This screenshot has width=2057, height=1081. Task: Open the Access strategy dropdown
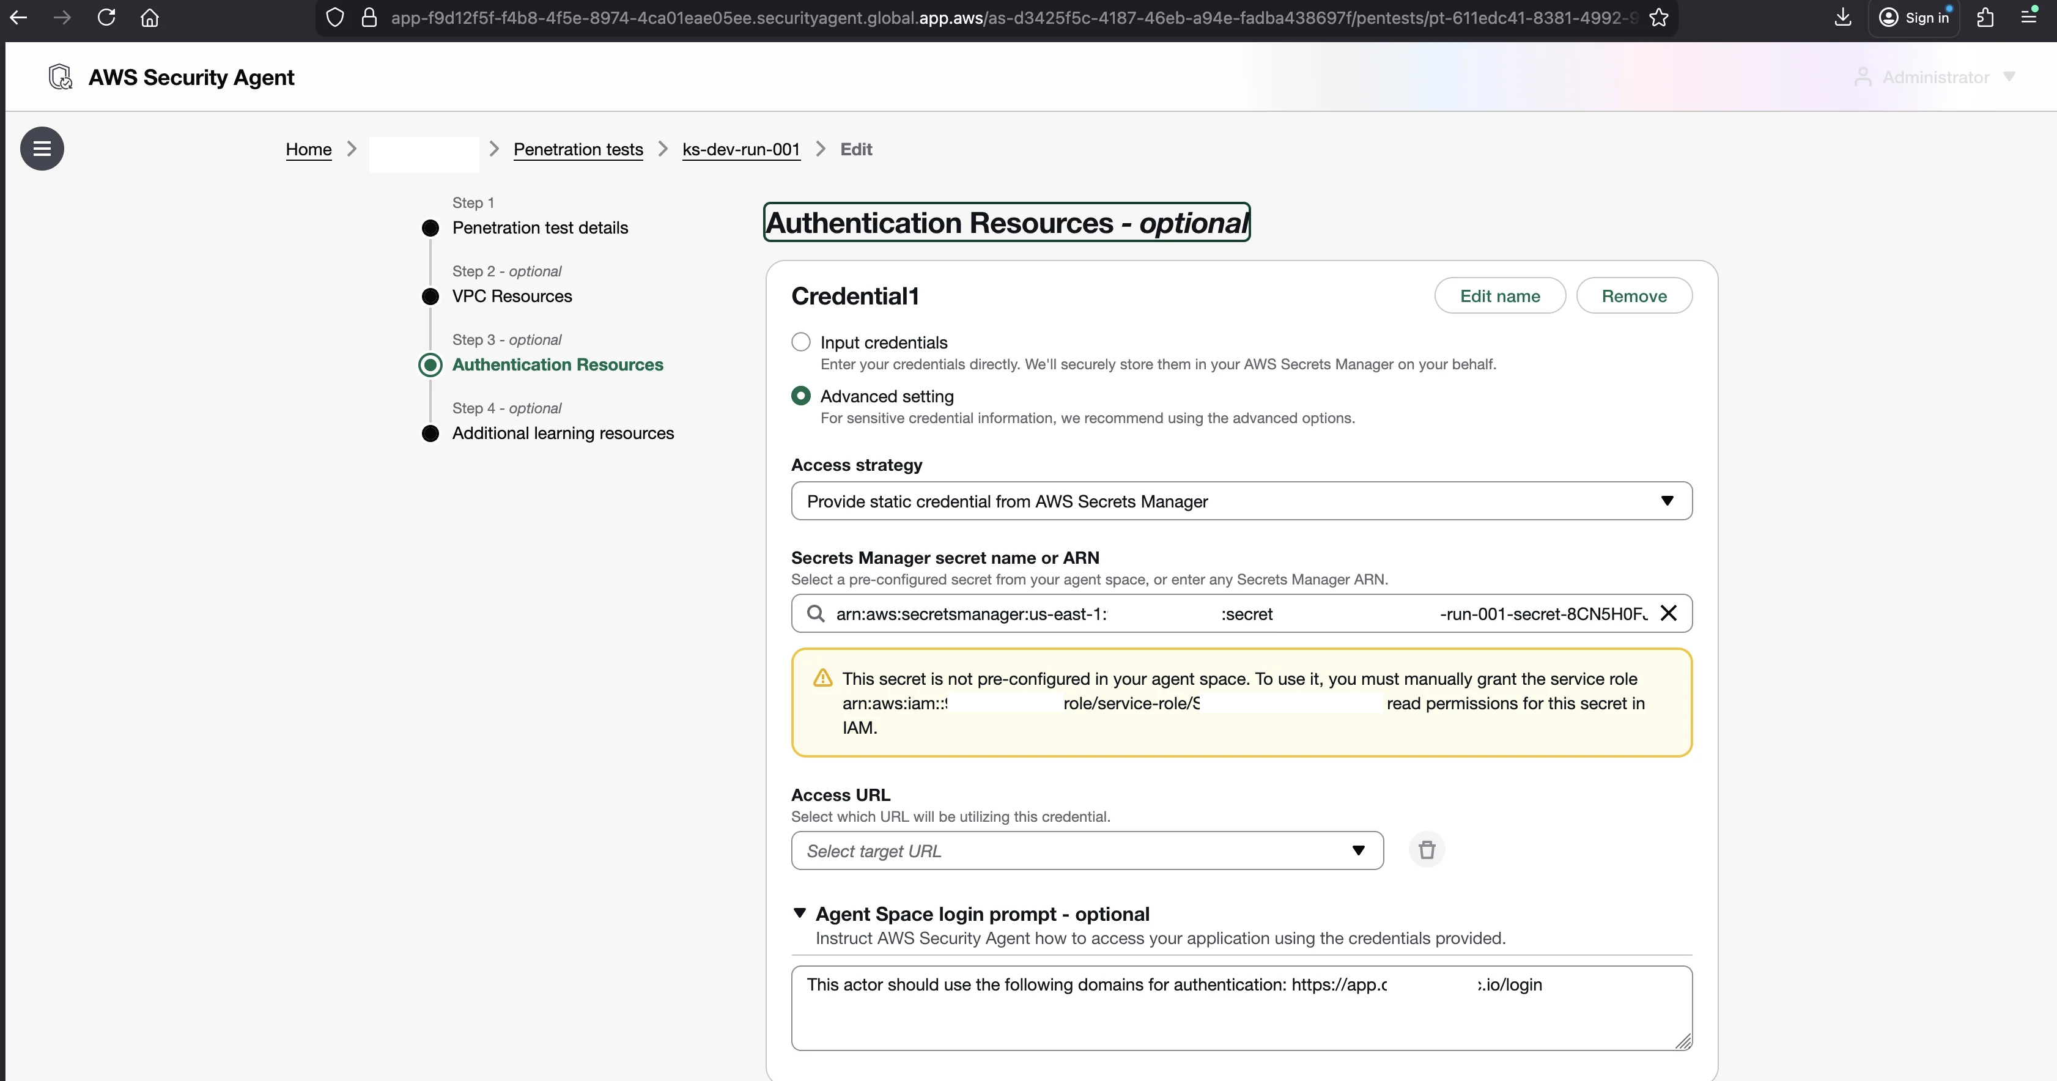(x=1241, y=501)
